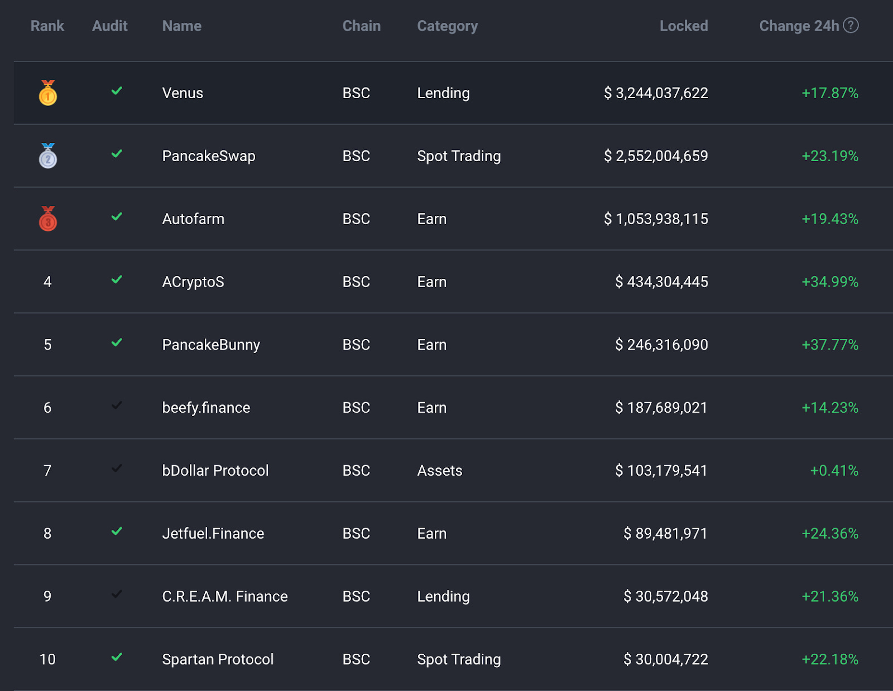Click Spot Trading category in Spartan Protocol row
893x691 pixels.
[459, 660]
